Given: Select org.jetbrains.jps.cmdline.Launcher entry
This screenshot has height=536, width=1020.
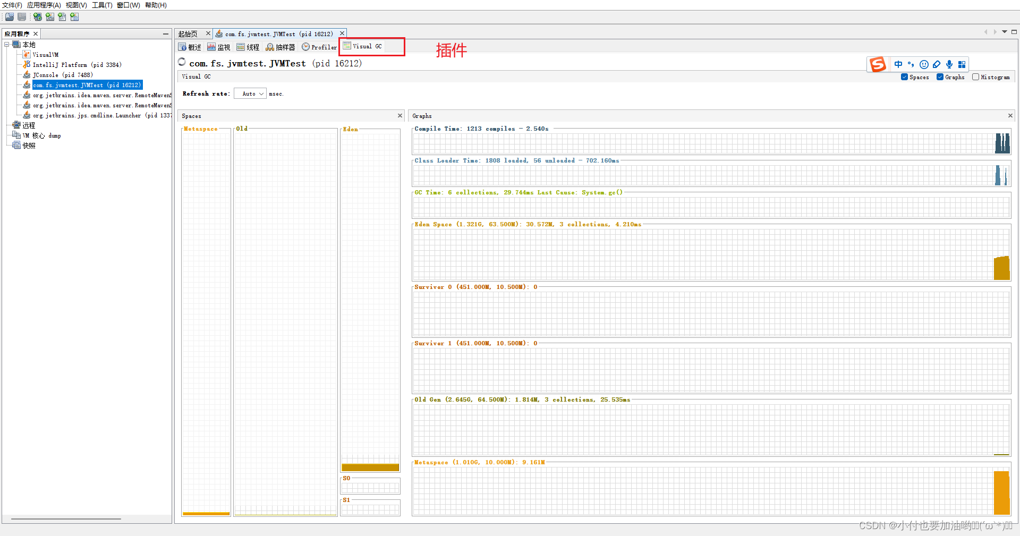Looking at the screenshot, I should point(102,115).
